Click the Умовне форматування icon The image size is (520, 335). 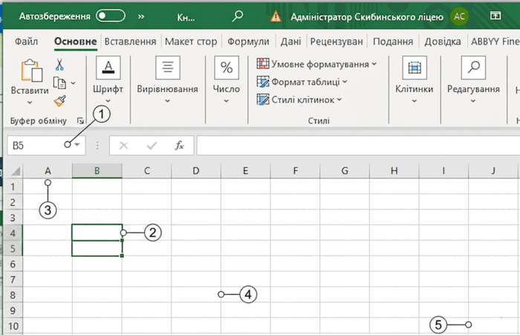click(263, 64)
